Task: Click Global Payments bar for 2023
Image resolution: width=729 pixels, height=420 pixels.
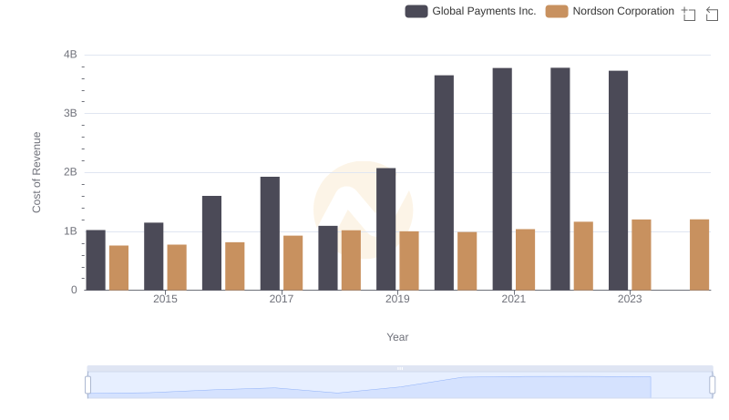Action: [619, 180]
